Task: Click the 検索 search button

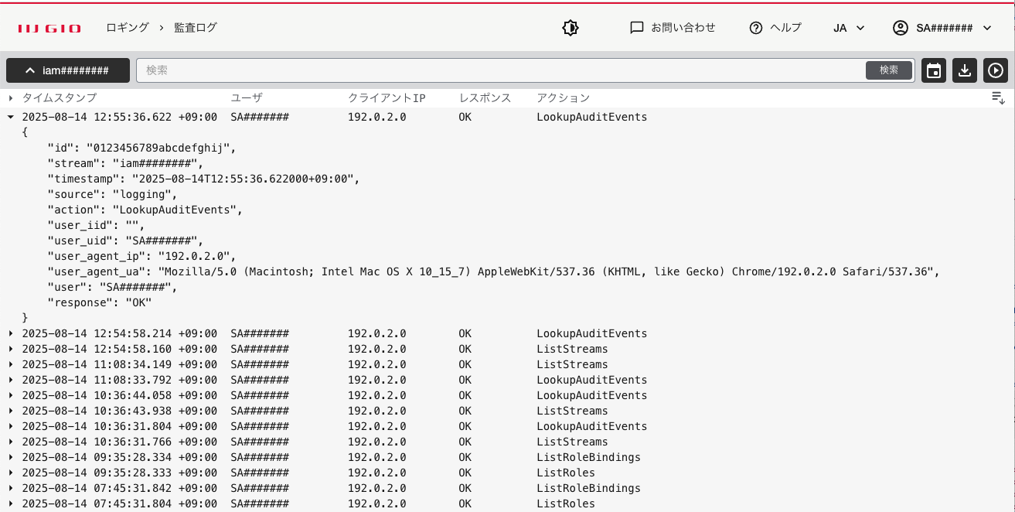Action: 888,70
